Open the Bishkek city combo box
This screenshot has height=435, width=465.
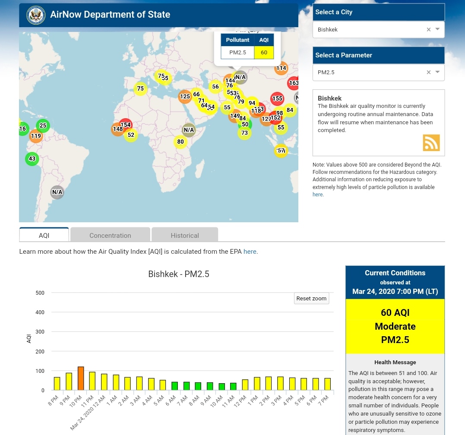tap(369, 30)
